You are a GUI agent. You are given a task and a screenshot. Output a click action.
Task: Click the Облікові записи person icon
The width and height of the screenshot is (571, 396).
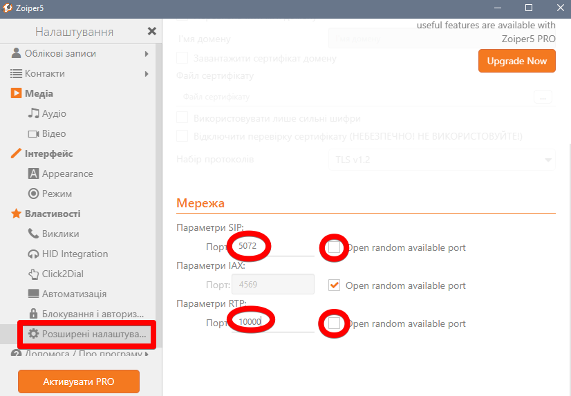pyautogui.click(x=17, y=53)
